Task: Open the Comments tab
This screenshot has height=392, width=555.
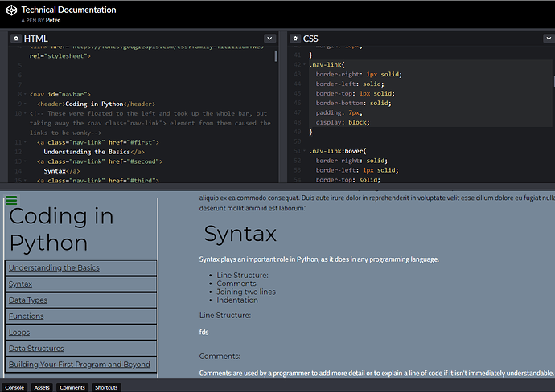Action: (x=72, y=387)
